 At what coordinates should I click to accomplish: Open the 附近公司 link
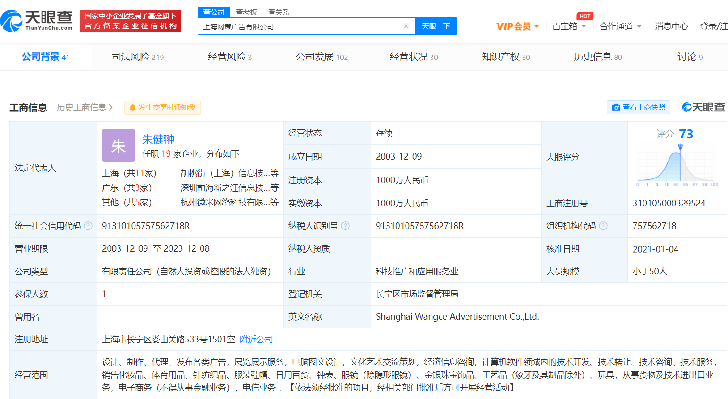tap(256, 340)
